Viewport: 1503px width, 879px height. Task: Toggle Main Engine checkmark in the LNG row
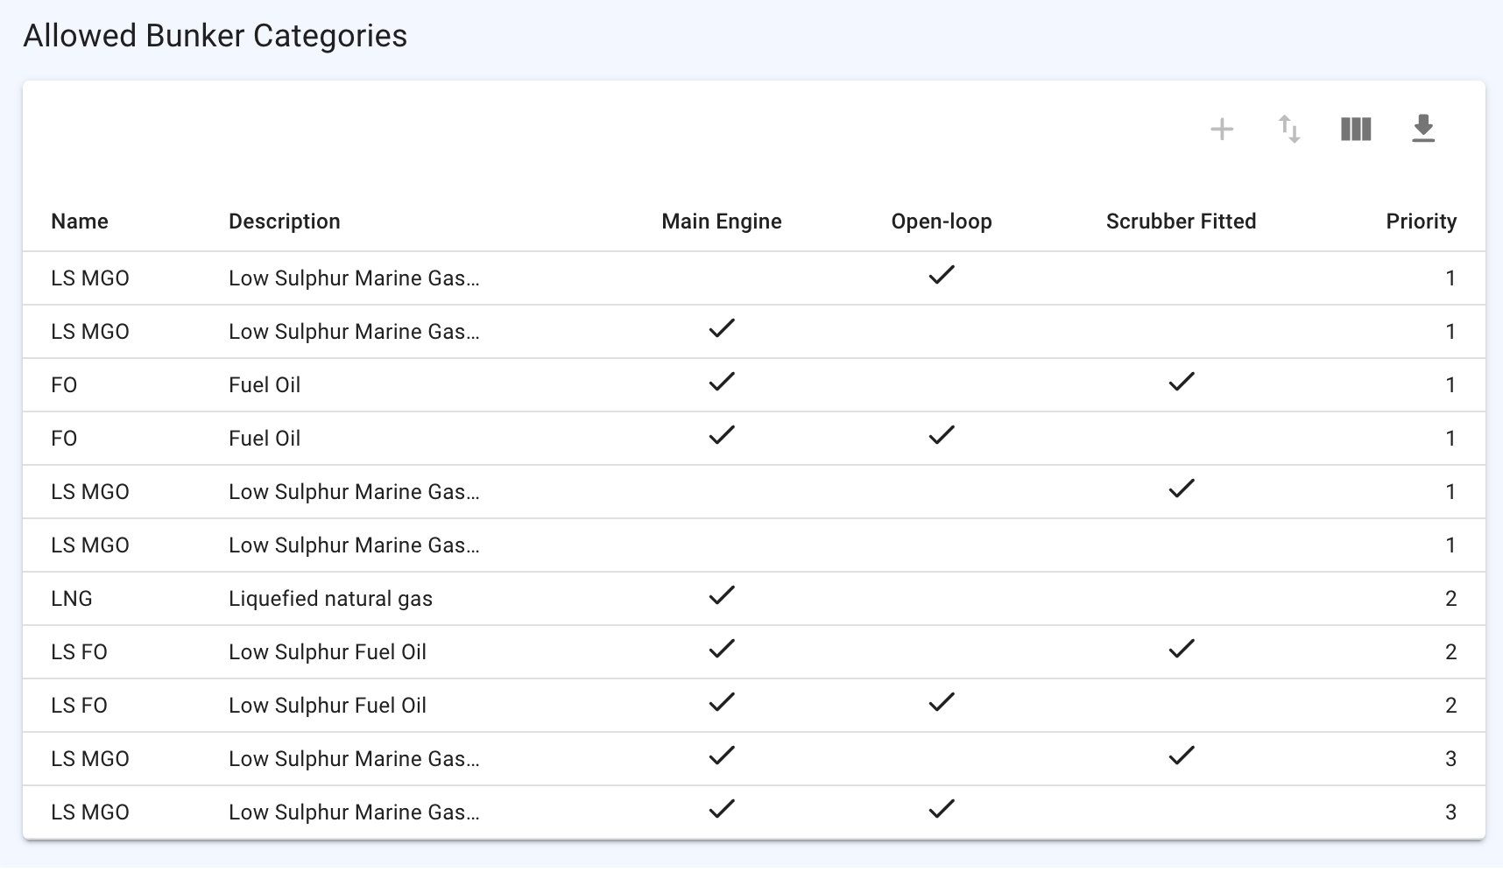722,596
